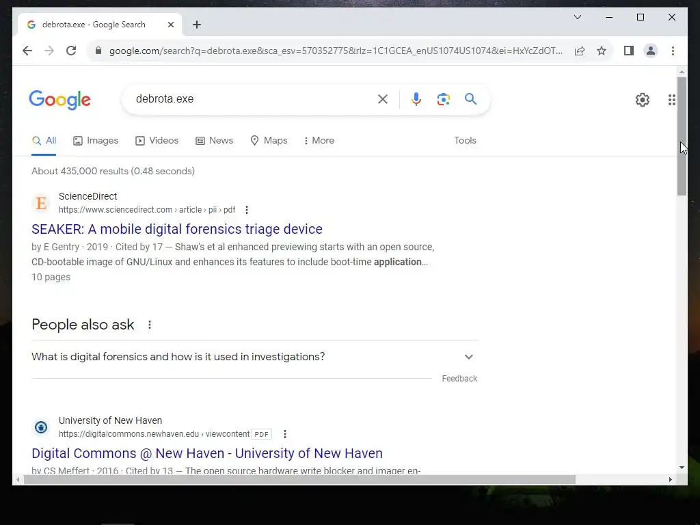Open options for University of New Haven result
Image resolution: width=700 pixels, height=525 pixels.
[x=285, y=434]
